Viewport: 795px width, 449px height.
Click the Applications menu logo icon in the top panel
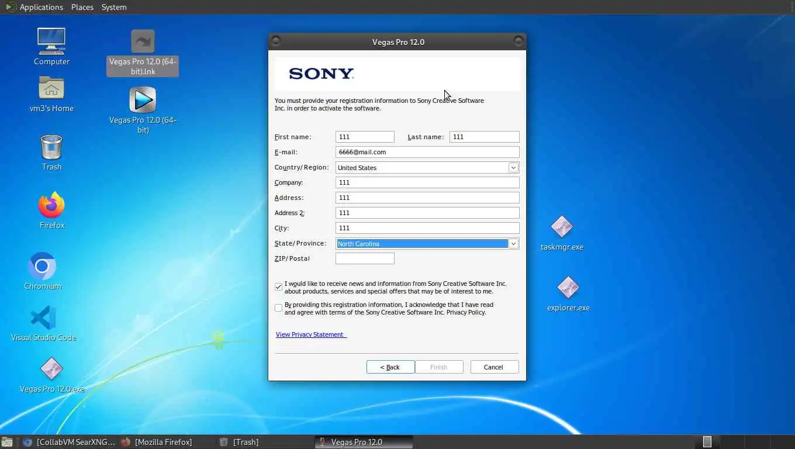(x=11, y=7)
